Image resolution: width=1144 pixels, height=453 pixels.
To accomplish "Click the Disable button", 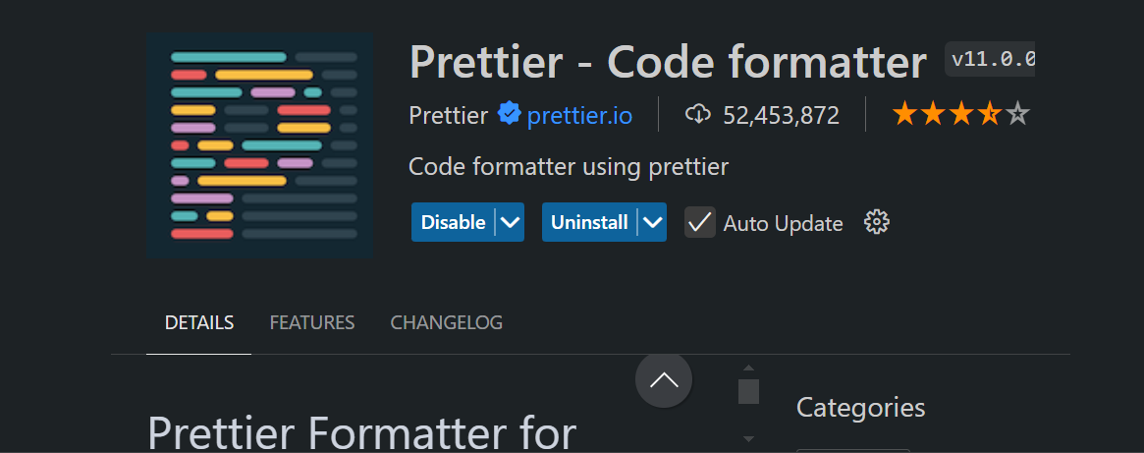I will [x=453, y=222].
